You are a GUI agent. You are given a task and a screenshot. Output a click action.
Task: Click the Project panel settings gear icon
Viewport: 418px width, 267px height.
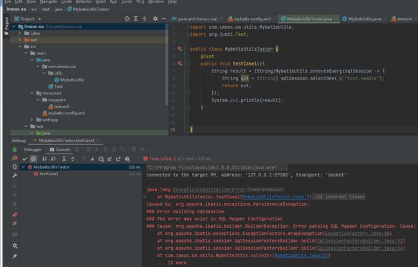click(x=155, y=19)
